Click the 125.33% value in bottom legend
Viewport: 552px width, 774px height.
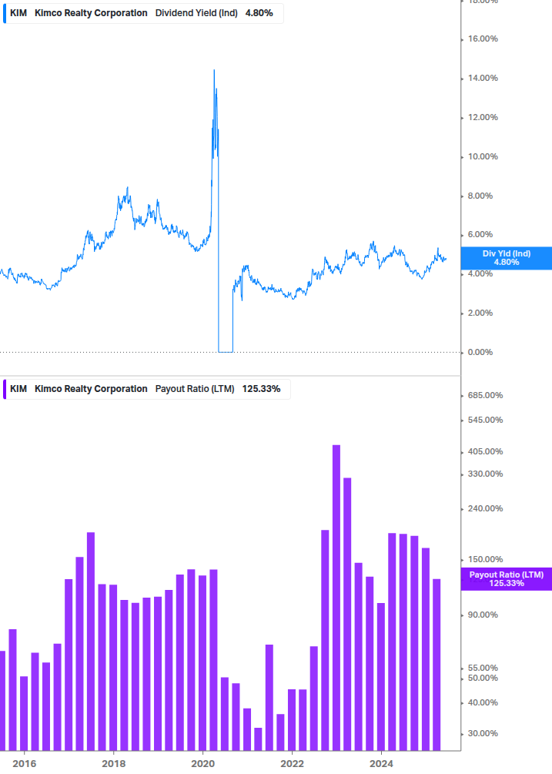point(261,388)
